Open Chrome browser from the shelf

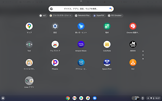pos(68,98)
